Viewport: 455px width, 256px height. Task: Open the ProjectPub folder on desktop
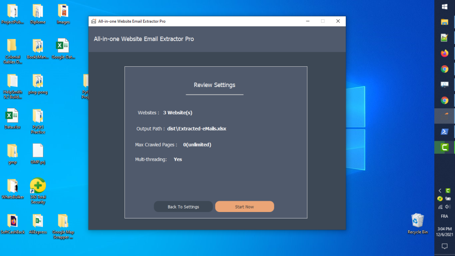[13, 14]
